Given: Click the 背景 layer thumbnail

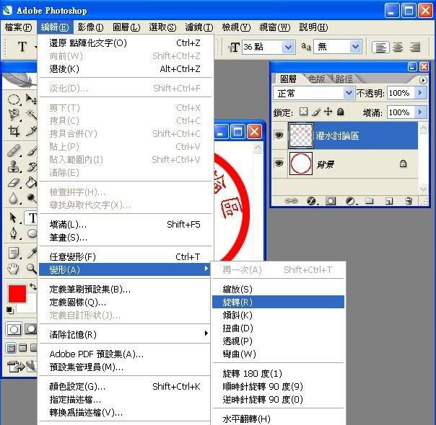Looking at the screenshot, I should (x=300, y=164).
